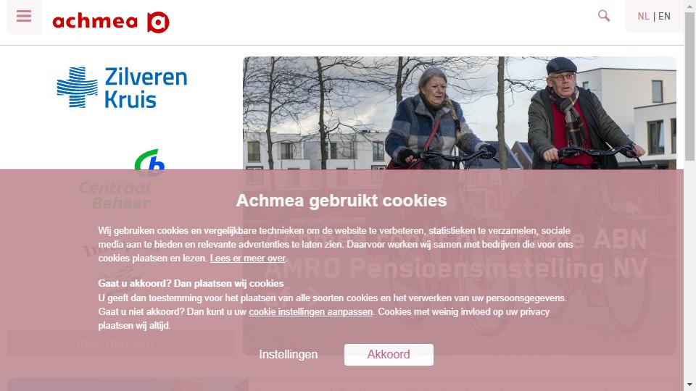The image size is (696, 391).
Task: Select the Zilveren Kruis brand logo
Action: 122,88
